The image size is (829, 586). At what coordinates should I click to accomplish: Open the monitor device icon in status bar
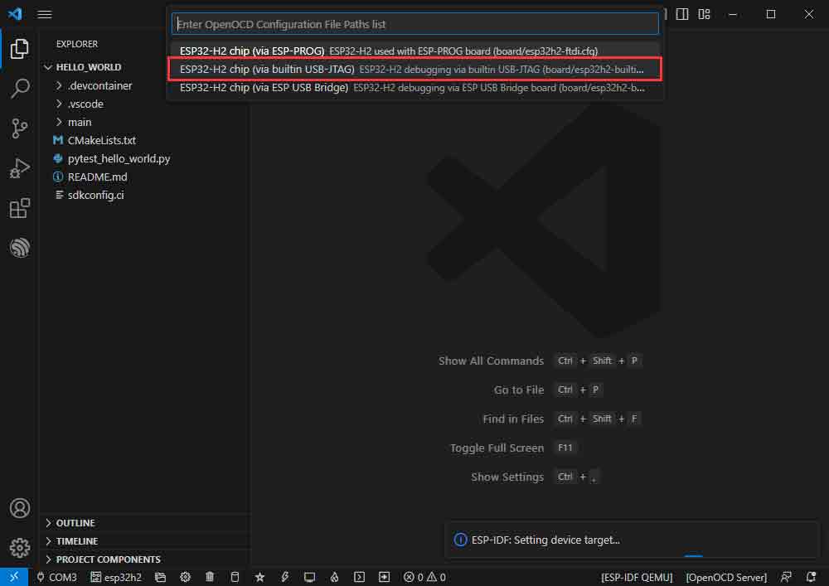click(x=310, y=577)
